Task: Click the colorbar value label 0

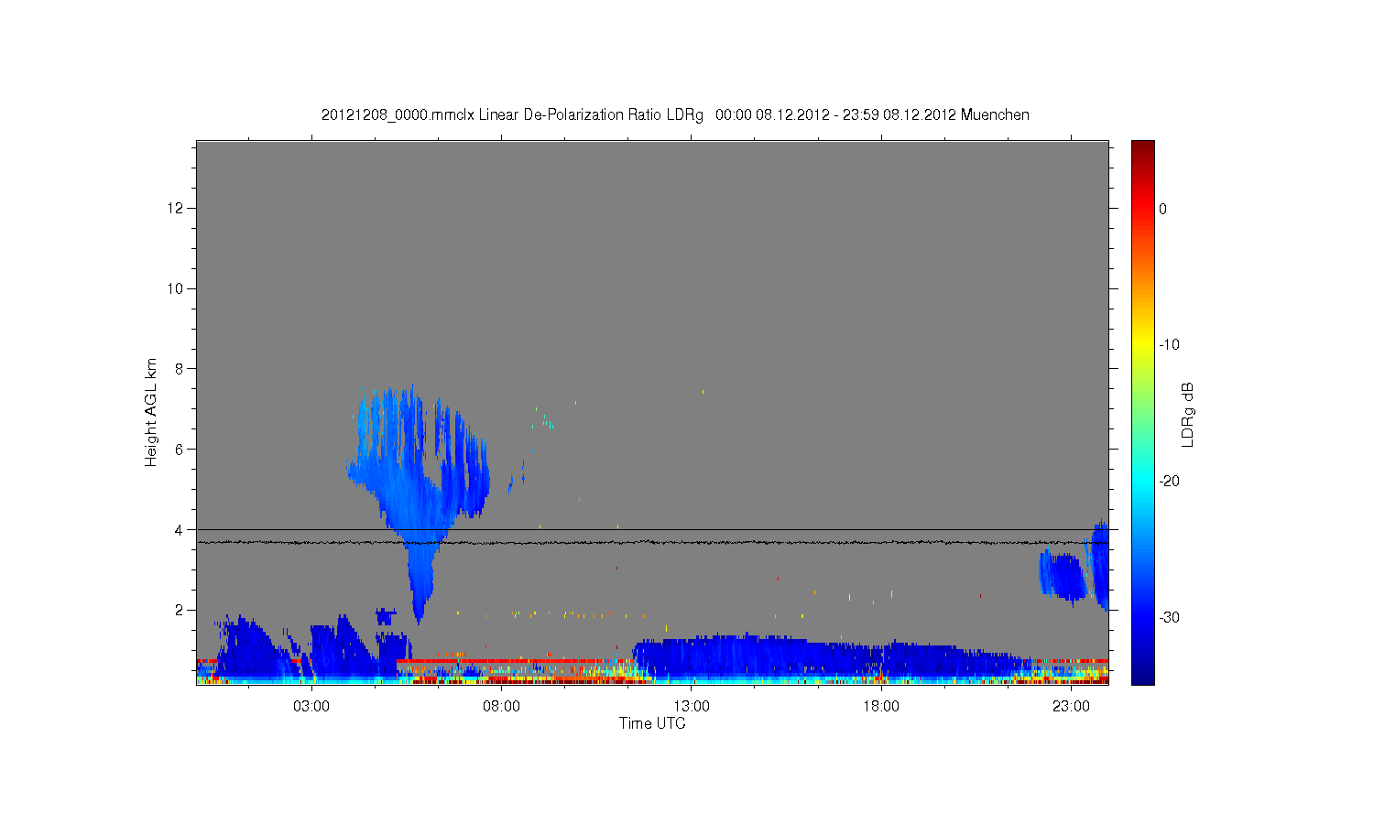Action: pyautogui.click(x=1163, y=209)
